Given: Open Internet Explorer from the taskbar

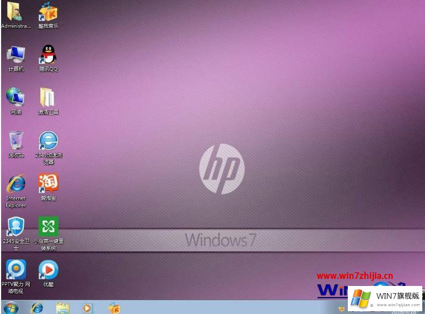Looking at the screenshot, I should (x=37, y=308).
